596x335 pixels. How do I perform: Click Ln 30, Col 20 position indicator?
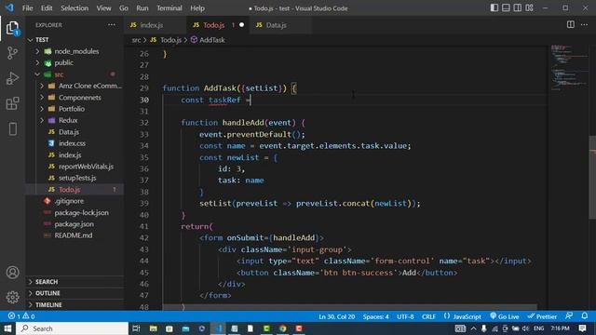pos(337,316)
